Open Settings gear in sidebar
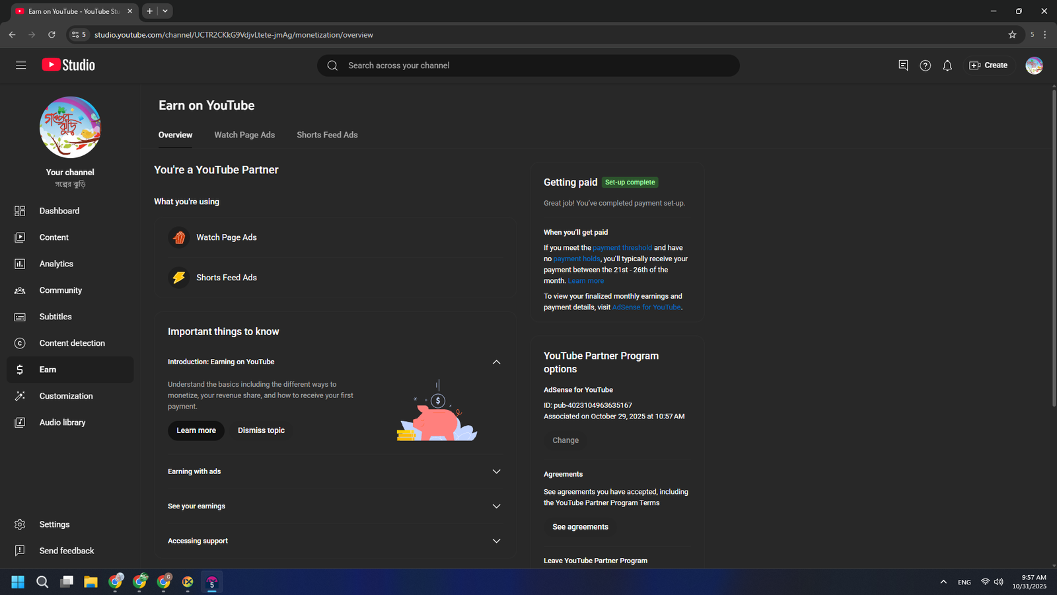 pos(54,524)
